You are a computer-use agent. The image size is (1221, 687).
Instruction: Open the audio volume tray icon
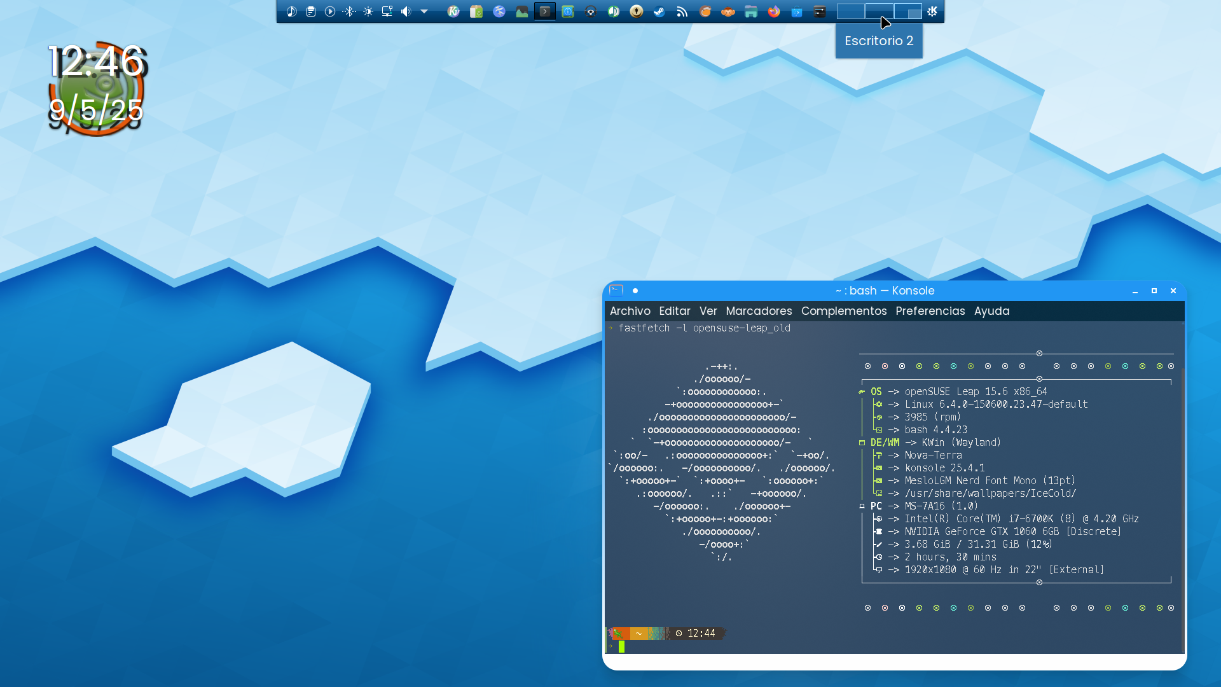406,11
